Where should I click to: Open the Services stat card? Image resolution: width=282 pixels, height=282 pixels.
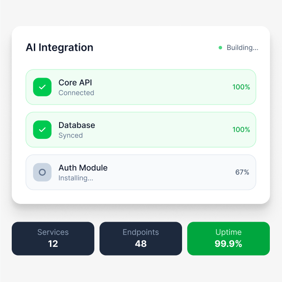tap(53, 238)
